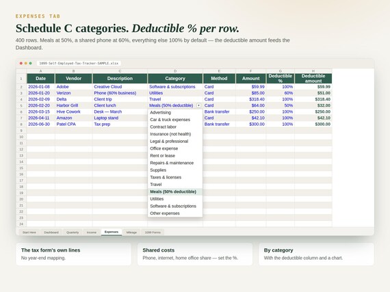Choose Travel in the dropdown list
390x292 pixels.
(175, 185)
